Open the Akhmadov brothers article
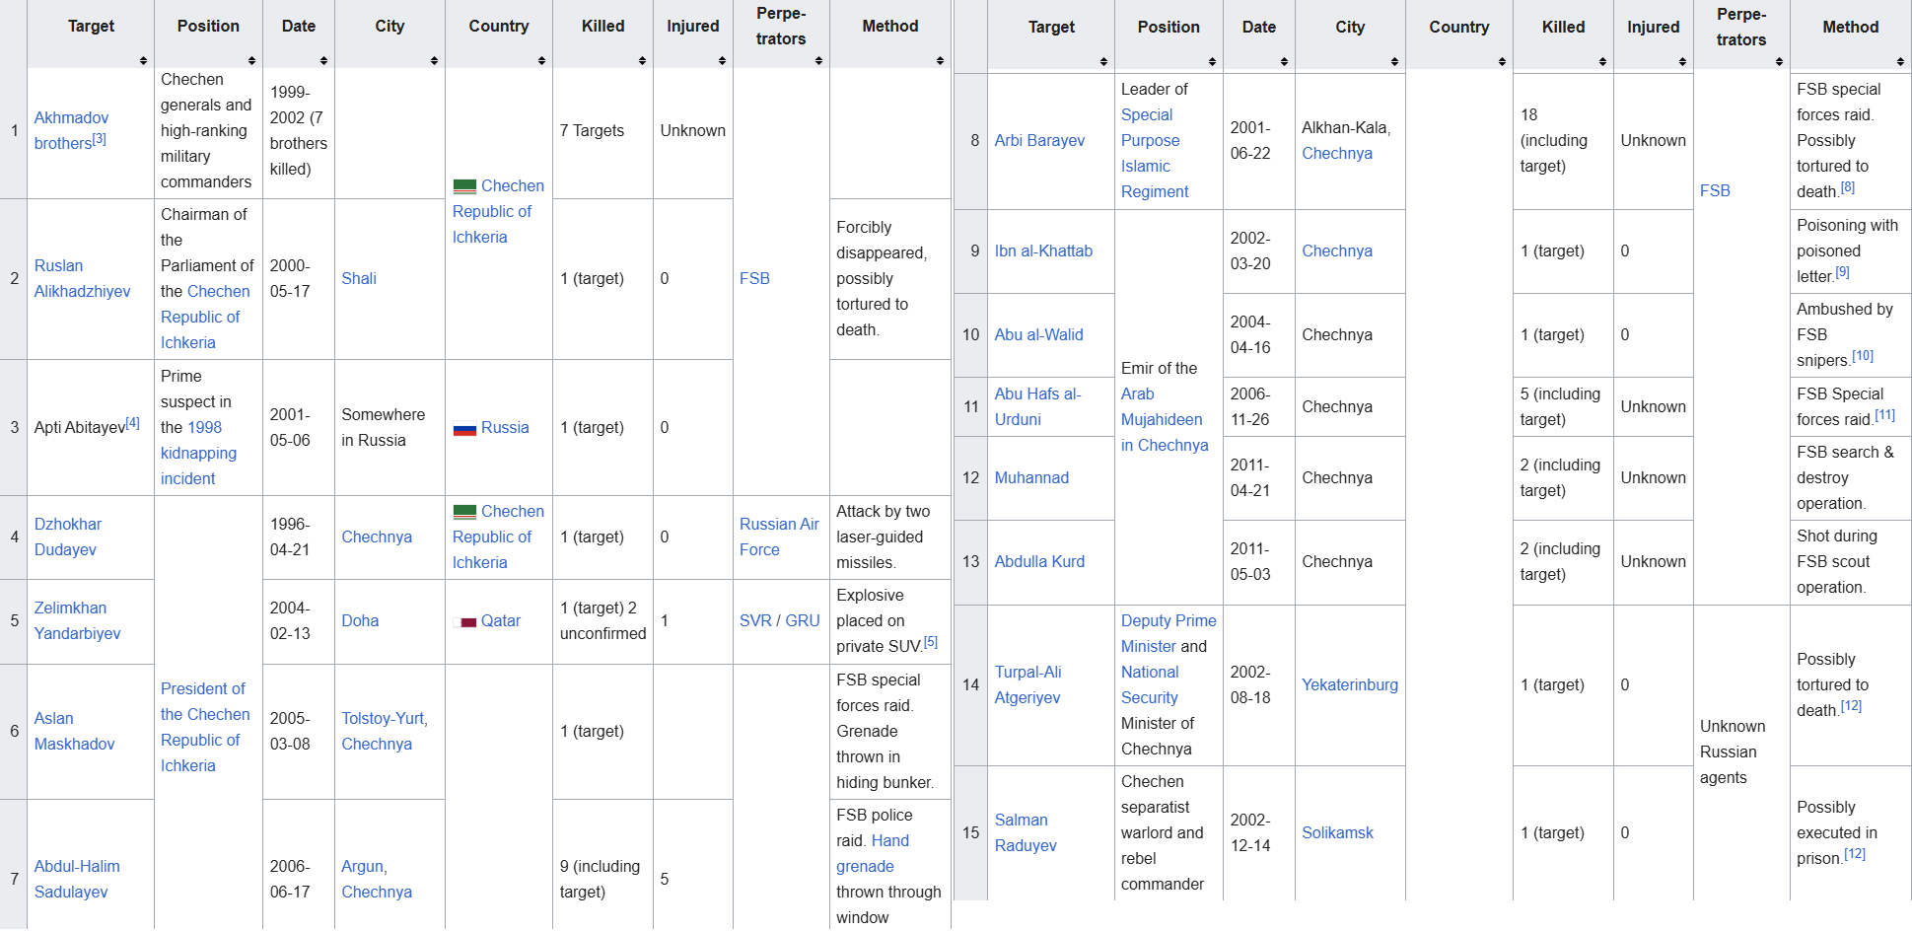Viewport: 1912px width, 931px height. (x=71, y=130)
